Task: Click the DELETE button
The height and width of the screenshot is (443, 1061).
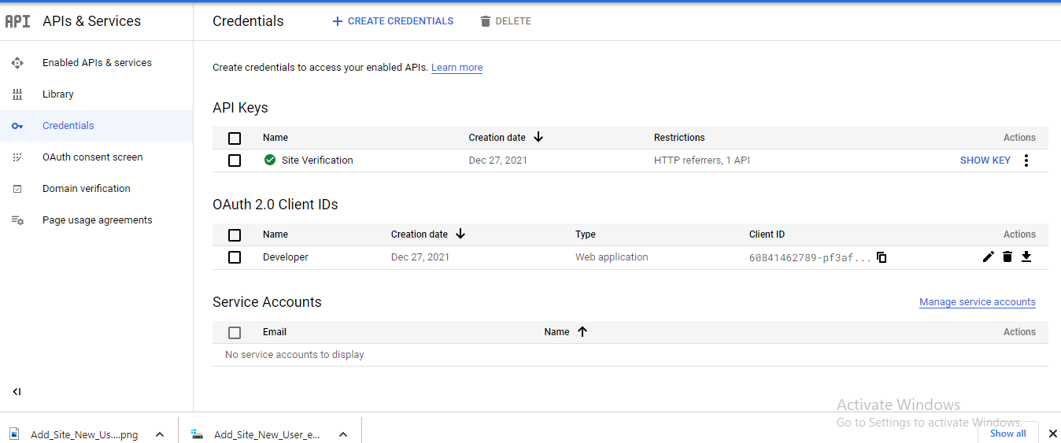Action: 505,21
